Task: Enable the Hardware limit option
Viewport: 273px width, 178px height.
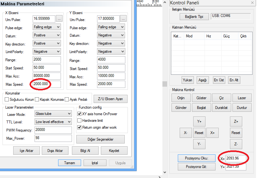Action: pyautogui.click(x=79, y=121)
